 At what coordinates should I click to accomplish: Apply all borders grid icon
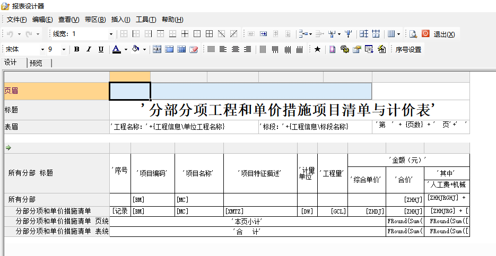(209, 33)
